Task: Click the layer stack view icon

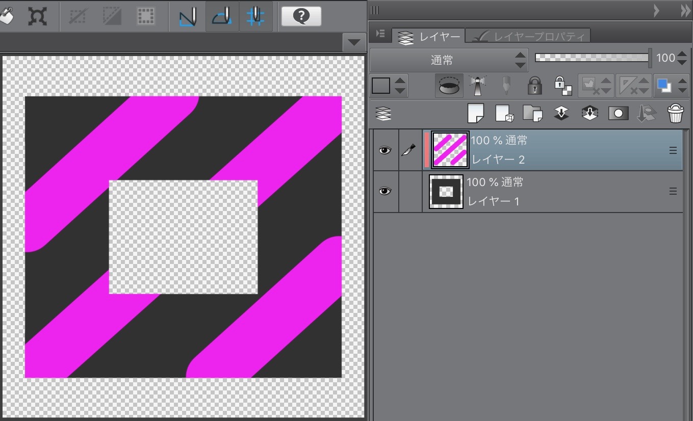Action: [383, 113]
